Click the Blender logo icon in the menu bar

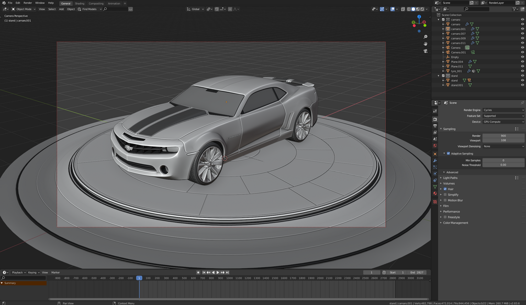[x=4, y=3]
